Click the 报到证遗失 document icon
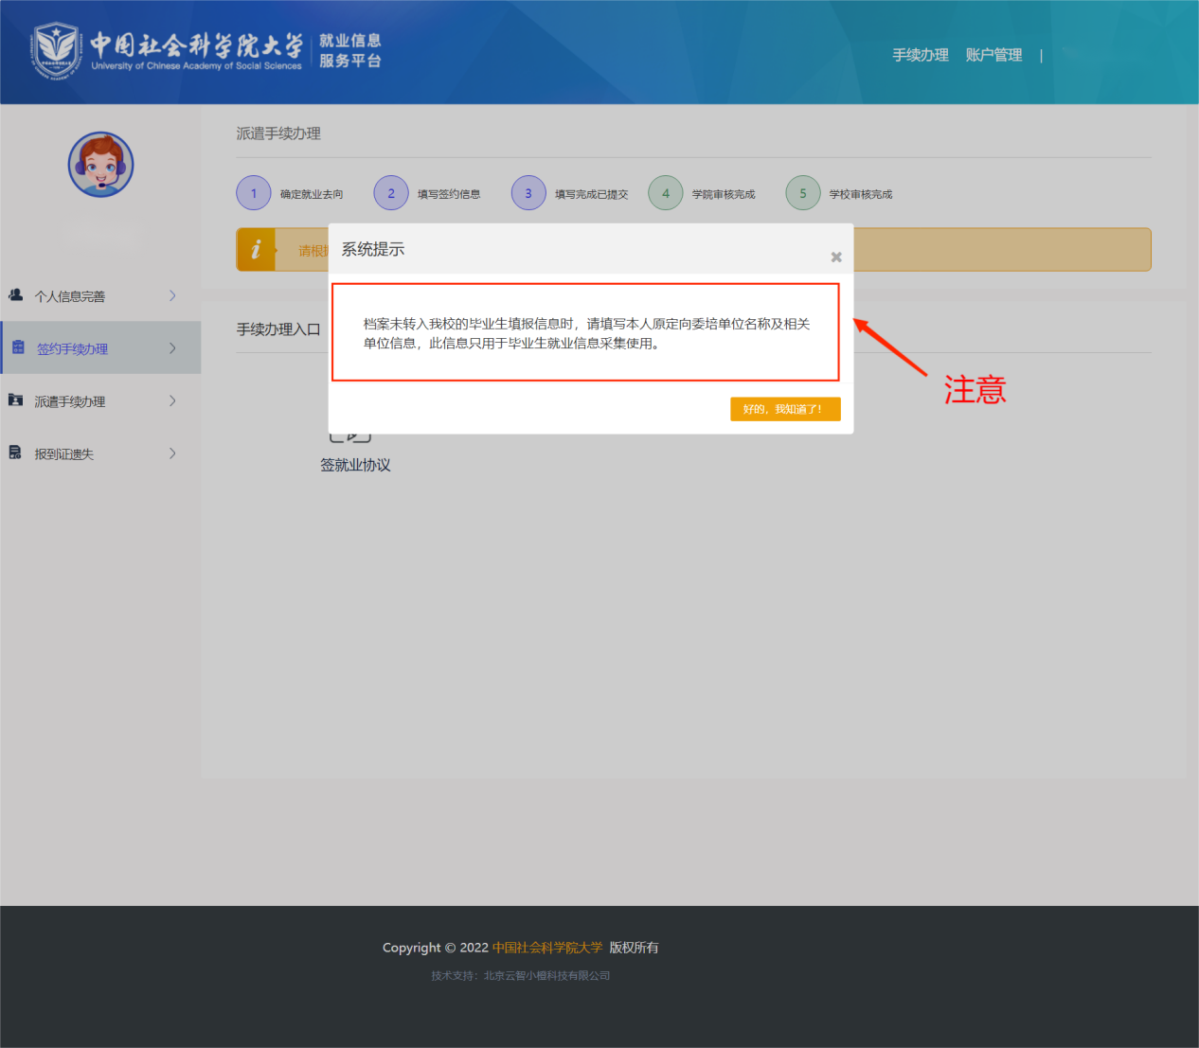The image size is (1199, 1048). pyautogui.click(x=15, y=453)
